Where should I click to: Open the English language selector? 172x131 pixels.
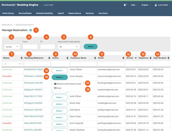click(x=146, y=5)
